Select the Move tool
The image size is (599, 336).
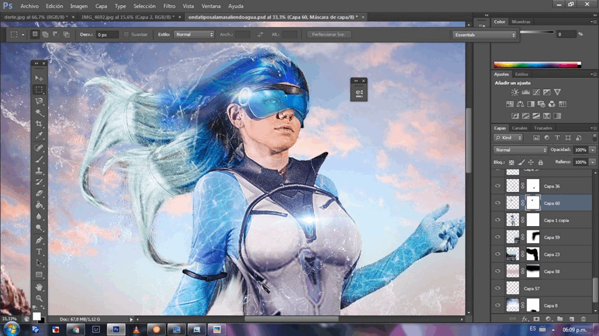pos(39,78)
